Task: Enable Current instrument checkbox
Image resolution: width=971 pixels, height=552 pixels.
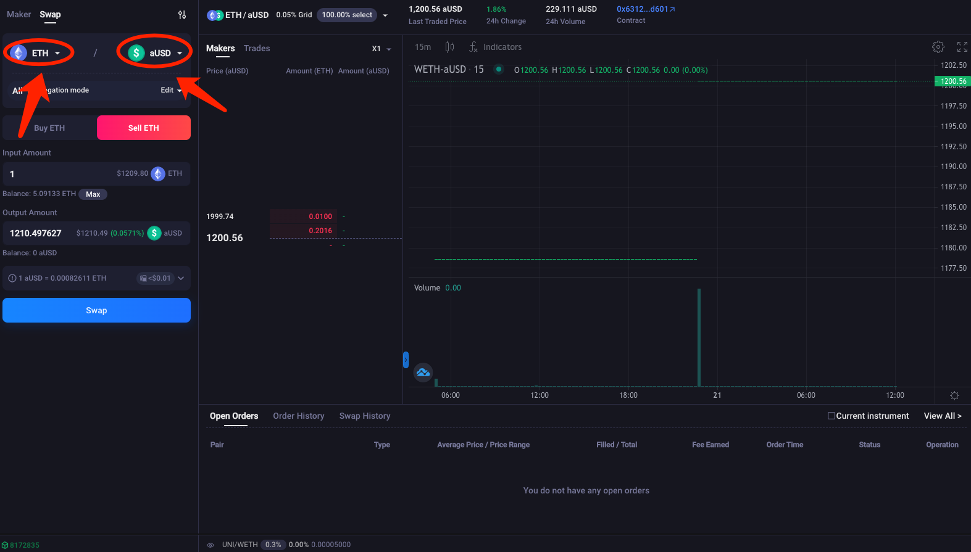Action: click(831, 416)
